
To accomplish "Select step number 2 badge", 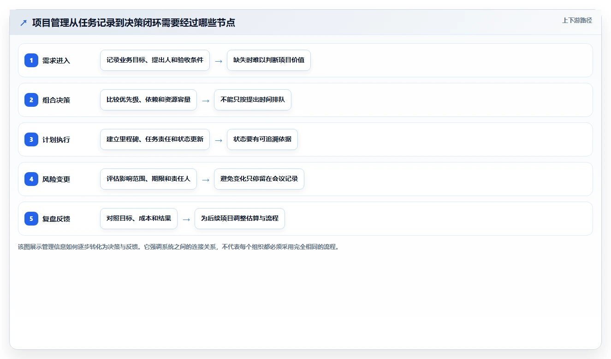I will pyautogui.click(x=31, y=100).
